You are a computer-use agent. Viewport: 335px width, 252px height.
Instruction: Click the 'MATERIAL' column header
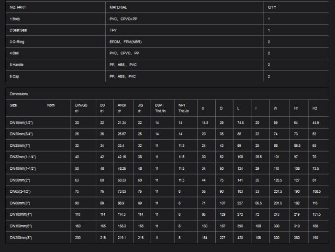click(118, 8)
